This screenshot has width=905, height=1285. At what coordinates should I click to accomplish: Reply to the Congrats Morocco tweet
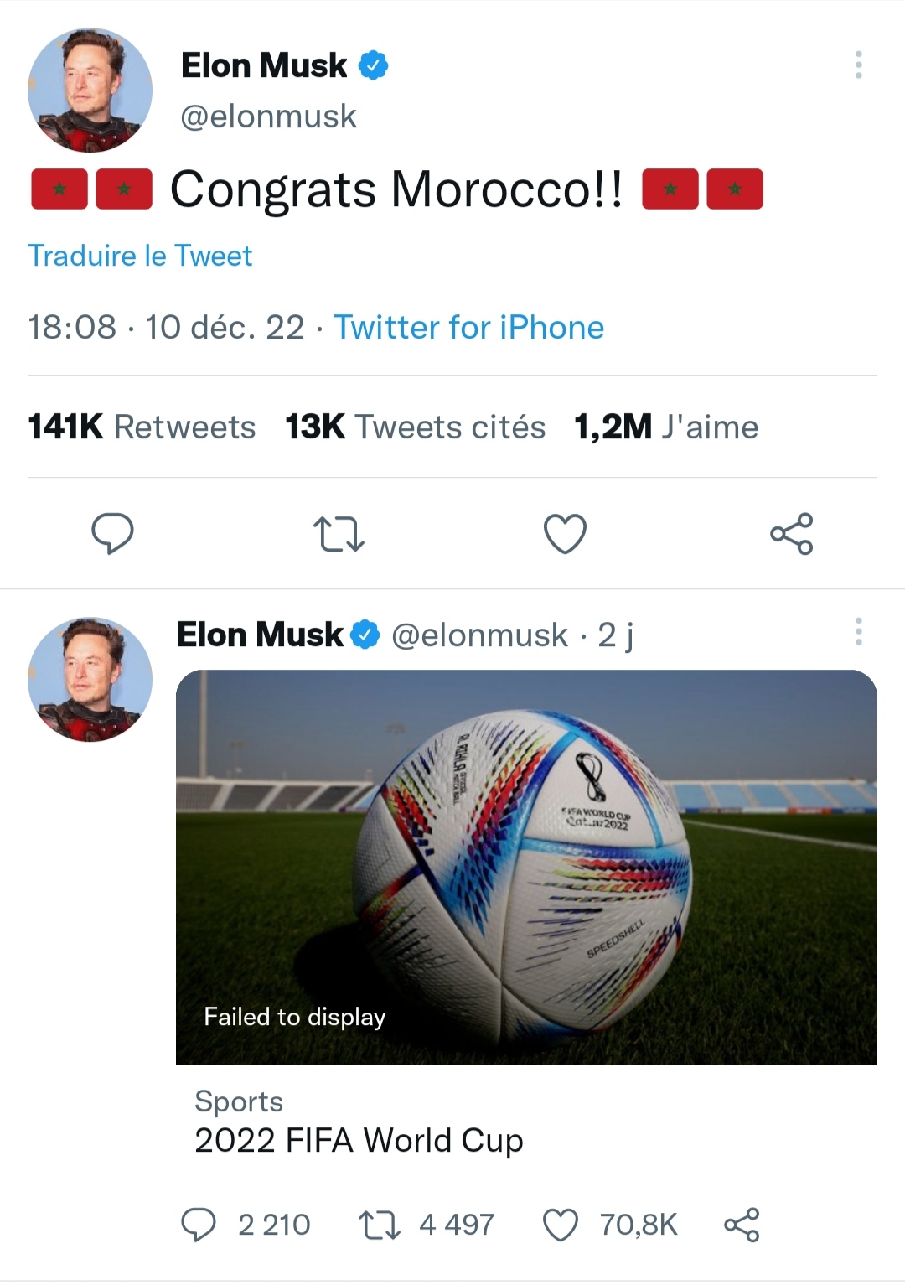point(112,534)
